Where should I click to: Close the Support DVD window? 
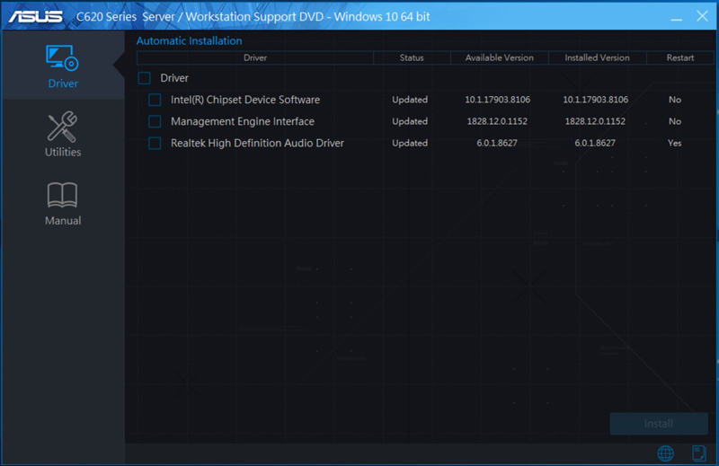pyautogui.click(x=701, y=15)
